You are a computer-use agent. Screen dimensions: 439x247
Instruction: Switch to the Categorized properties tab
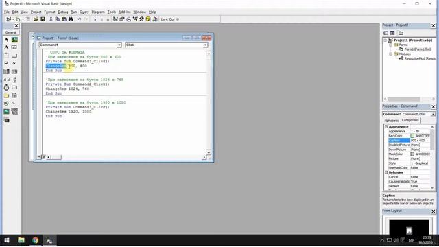pos(410,121)
